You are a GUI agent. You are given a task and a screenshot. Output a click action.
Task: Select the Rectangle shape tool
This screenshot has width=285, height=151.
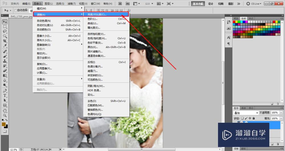click(x=5, y=105)
